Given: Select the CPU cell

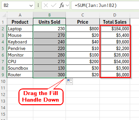Looking at the screenshot, I should point(20,61).
